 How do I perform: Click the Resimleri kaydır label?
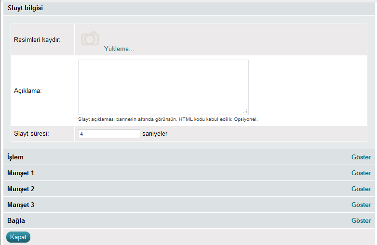(37, 39)
